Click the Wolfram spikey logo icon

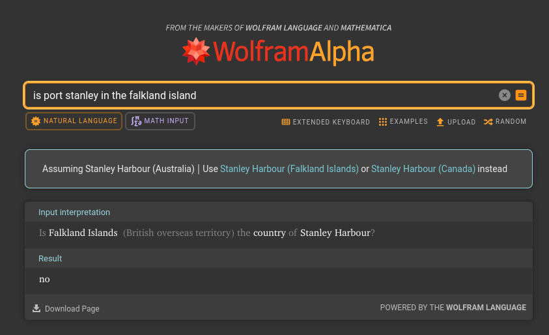(x=195, y=51)
